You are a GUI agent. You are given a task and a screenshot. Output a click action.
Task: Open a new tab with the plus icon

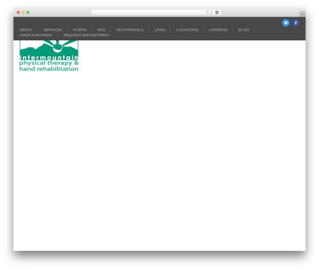tap(302, 14)
